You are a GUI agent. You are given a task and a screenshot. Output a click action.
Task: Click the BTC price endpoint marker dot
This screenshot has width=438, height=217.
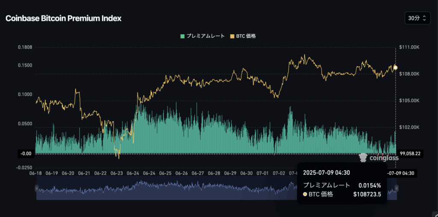[396, 67]
